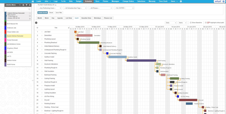The width and height of the screenshot is (226, 114).
Task: Click the column menu icon beside Title
Action: [x=69, y=28]
